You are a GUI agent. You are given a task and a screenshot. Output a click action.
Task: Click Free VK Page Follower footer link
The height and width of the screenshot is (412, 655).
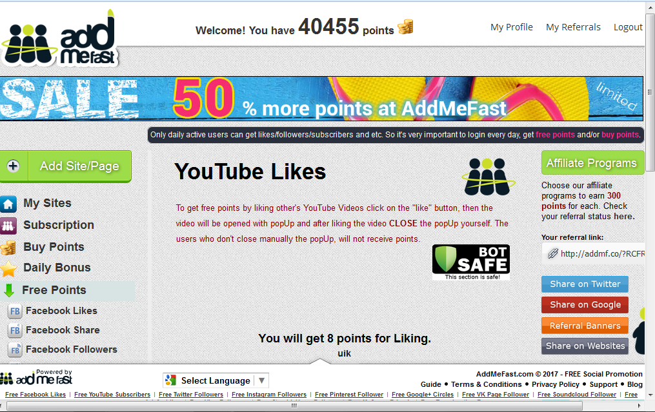(496, 394)
